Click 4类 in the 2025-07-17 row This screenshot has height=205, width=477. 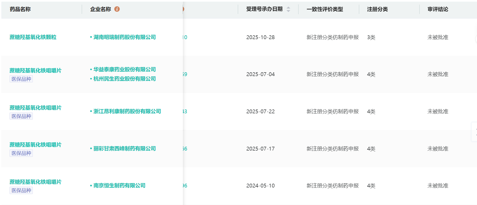(371, 149)
